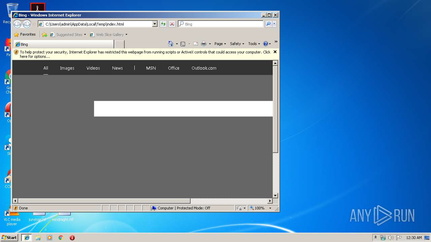Click the Internet Explorer taskbar icon
The width and height of the screenshot is (431, 242).
coord(27,238)
